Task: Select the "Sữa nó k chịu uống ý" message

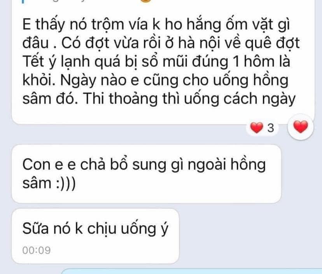Action: point(95,236)
